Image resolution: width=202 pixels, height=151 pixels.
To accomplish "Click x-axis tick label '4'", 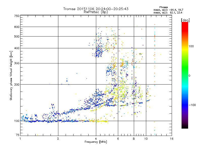I will 96,139.
